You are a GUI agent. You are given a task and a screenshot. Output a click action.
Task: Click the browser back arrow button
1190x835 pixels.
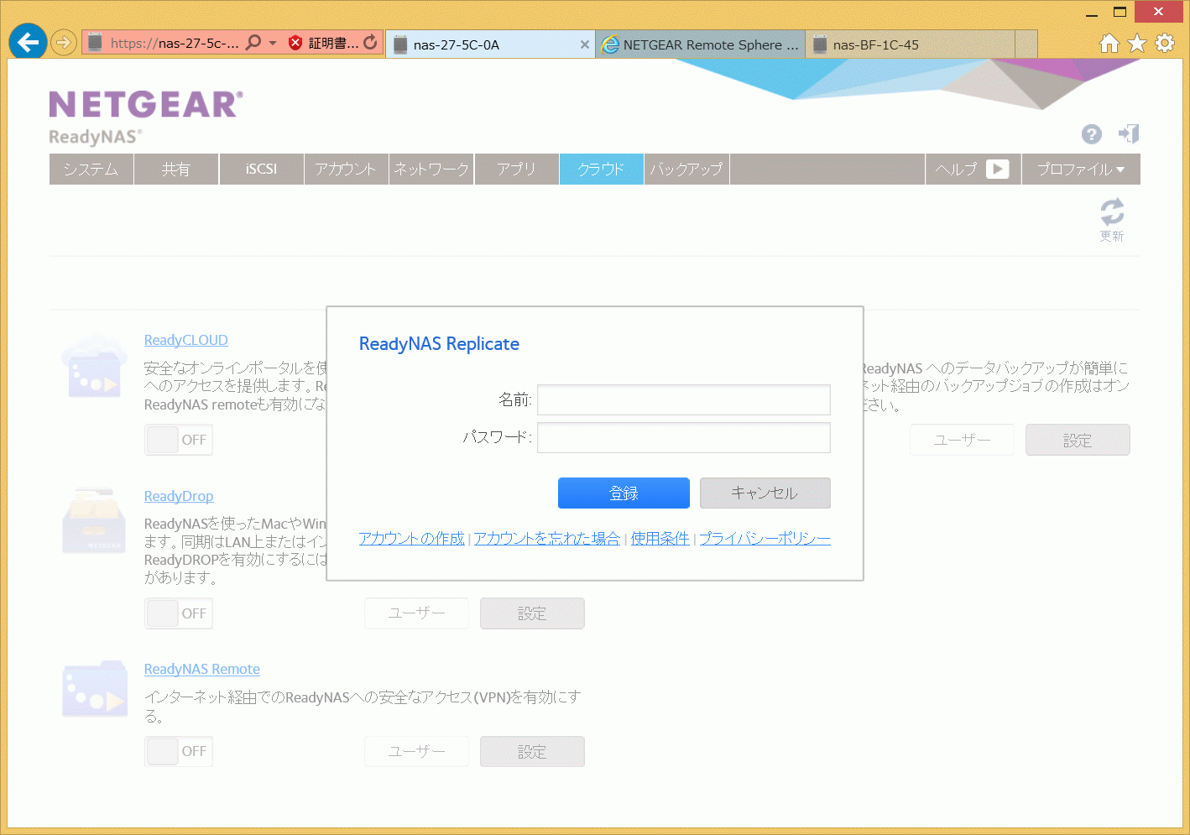point(29,42)
